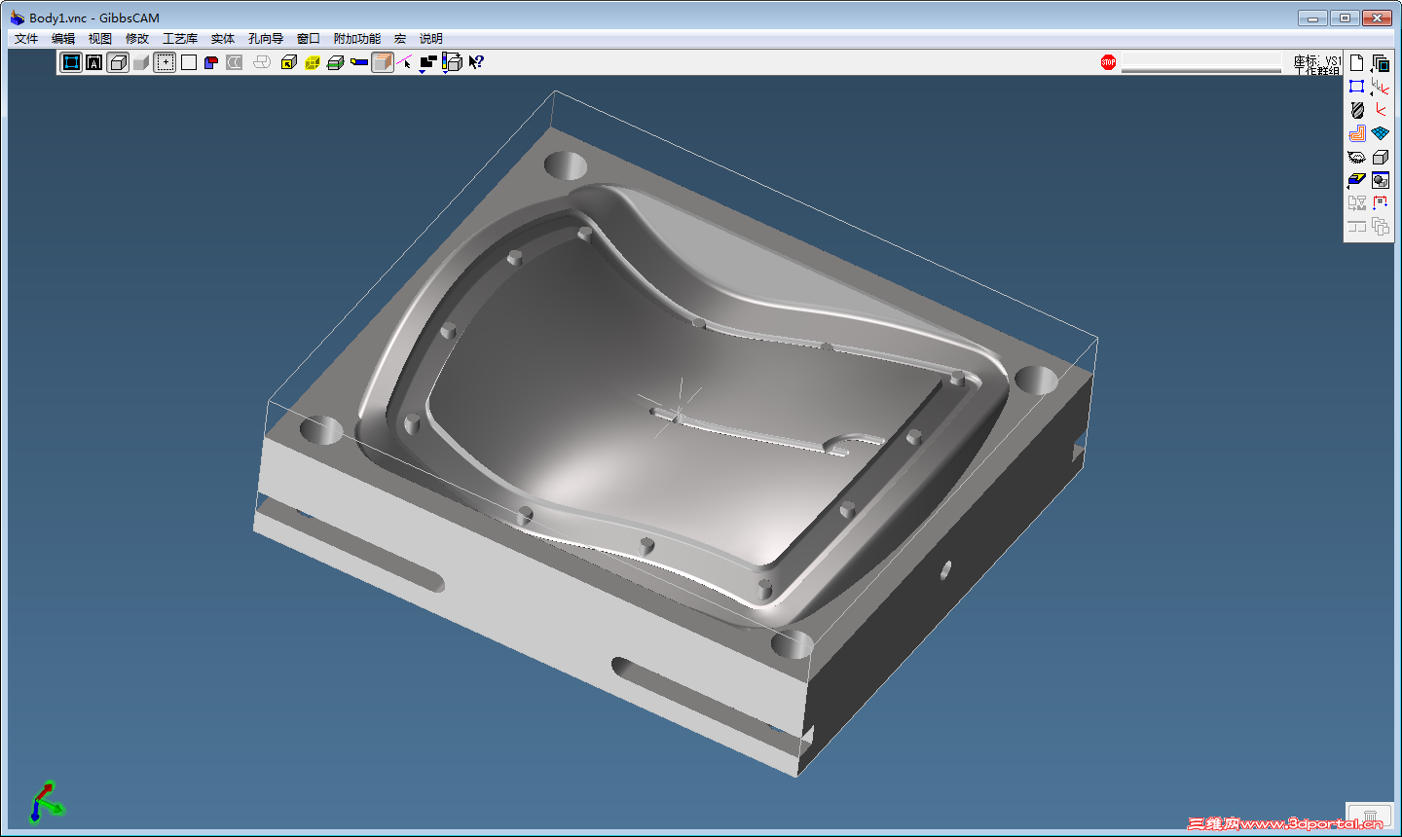Click the yellow wireframe cube icon
1402x837 pixels.
point(313,62)
